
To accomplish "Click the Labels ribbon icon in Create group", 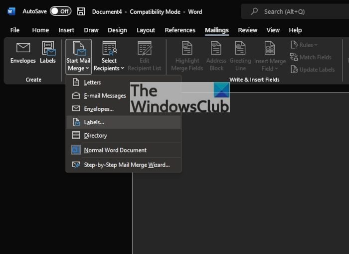I will (x=48, y=48).
